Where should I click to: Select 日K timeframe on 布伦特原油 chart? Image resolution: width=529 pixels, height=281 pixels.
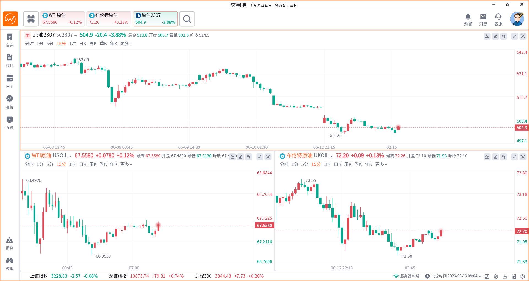(338, 164)
